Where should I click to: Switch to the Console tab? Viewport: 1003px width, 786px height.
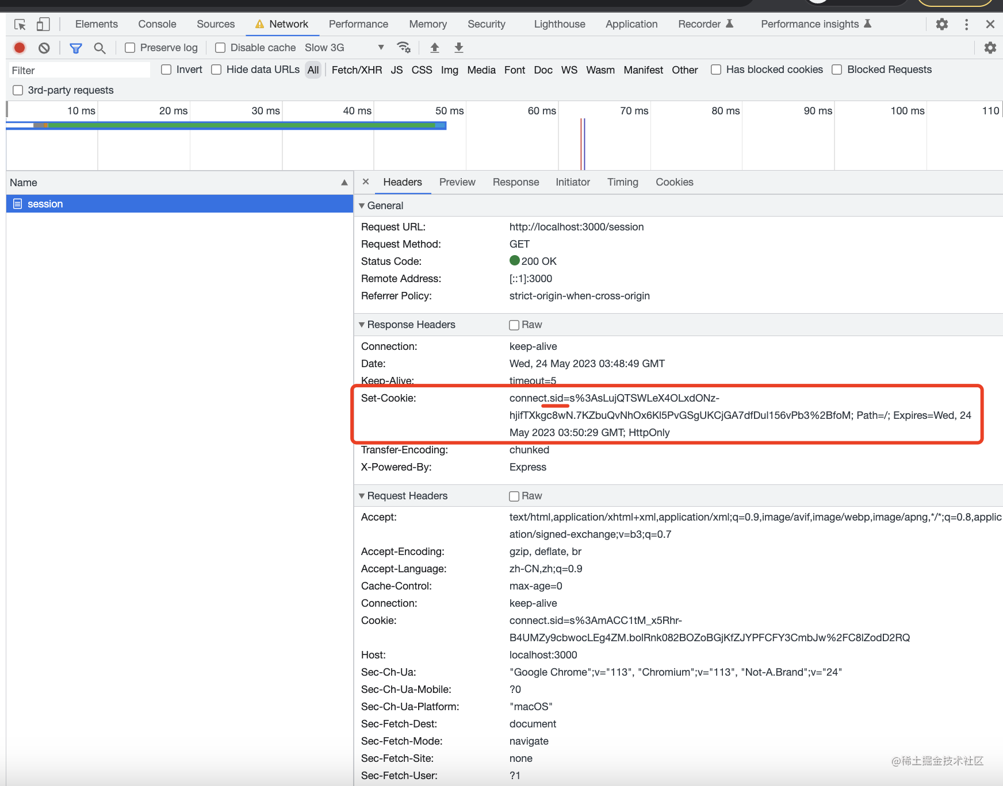[x=157, y=24]
